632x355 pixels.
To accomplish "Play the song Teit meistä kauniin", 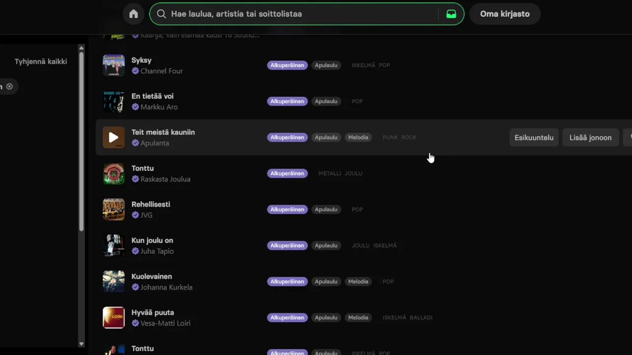I will (114, 138).
